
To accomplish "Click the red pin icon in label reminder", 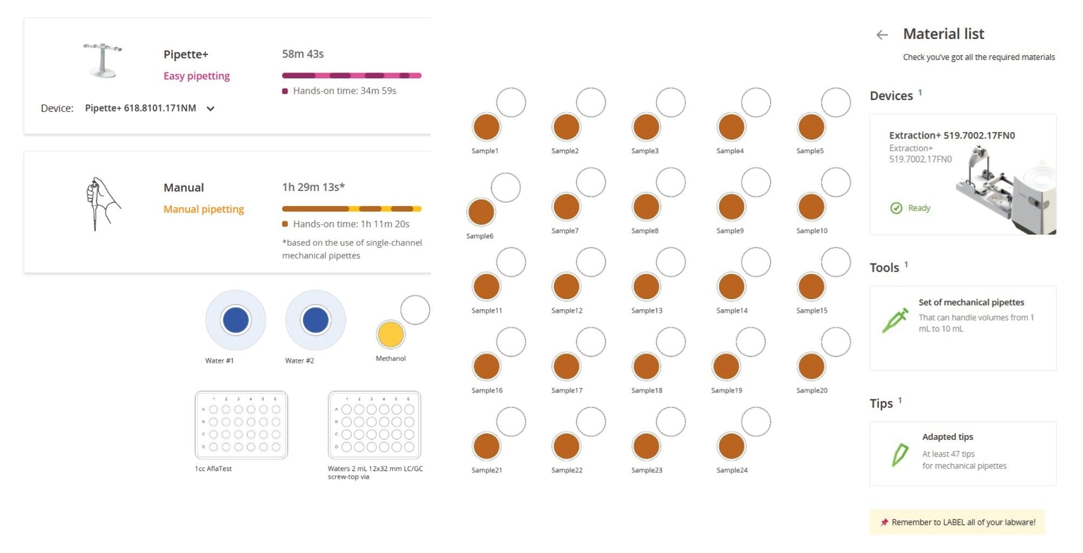I will 884,522.
